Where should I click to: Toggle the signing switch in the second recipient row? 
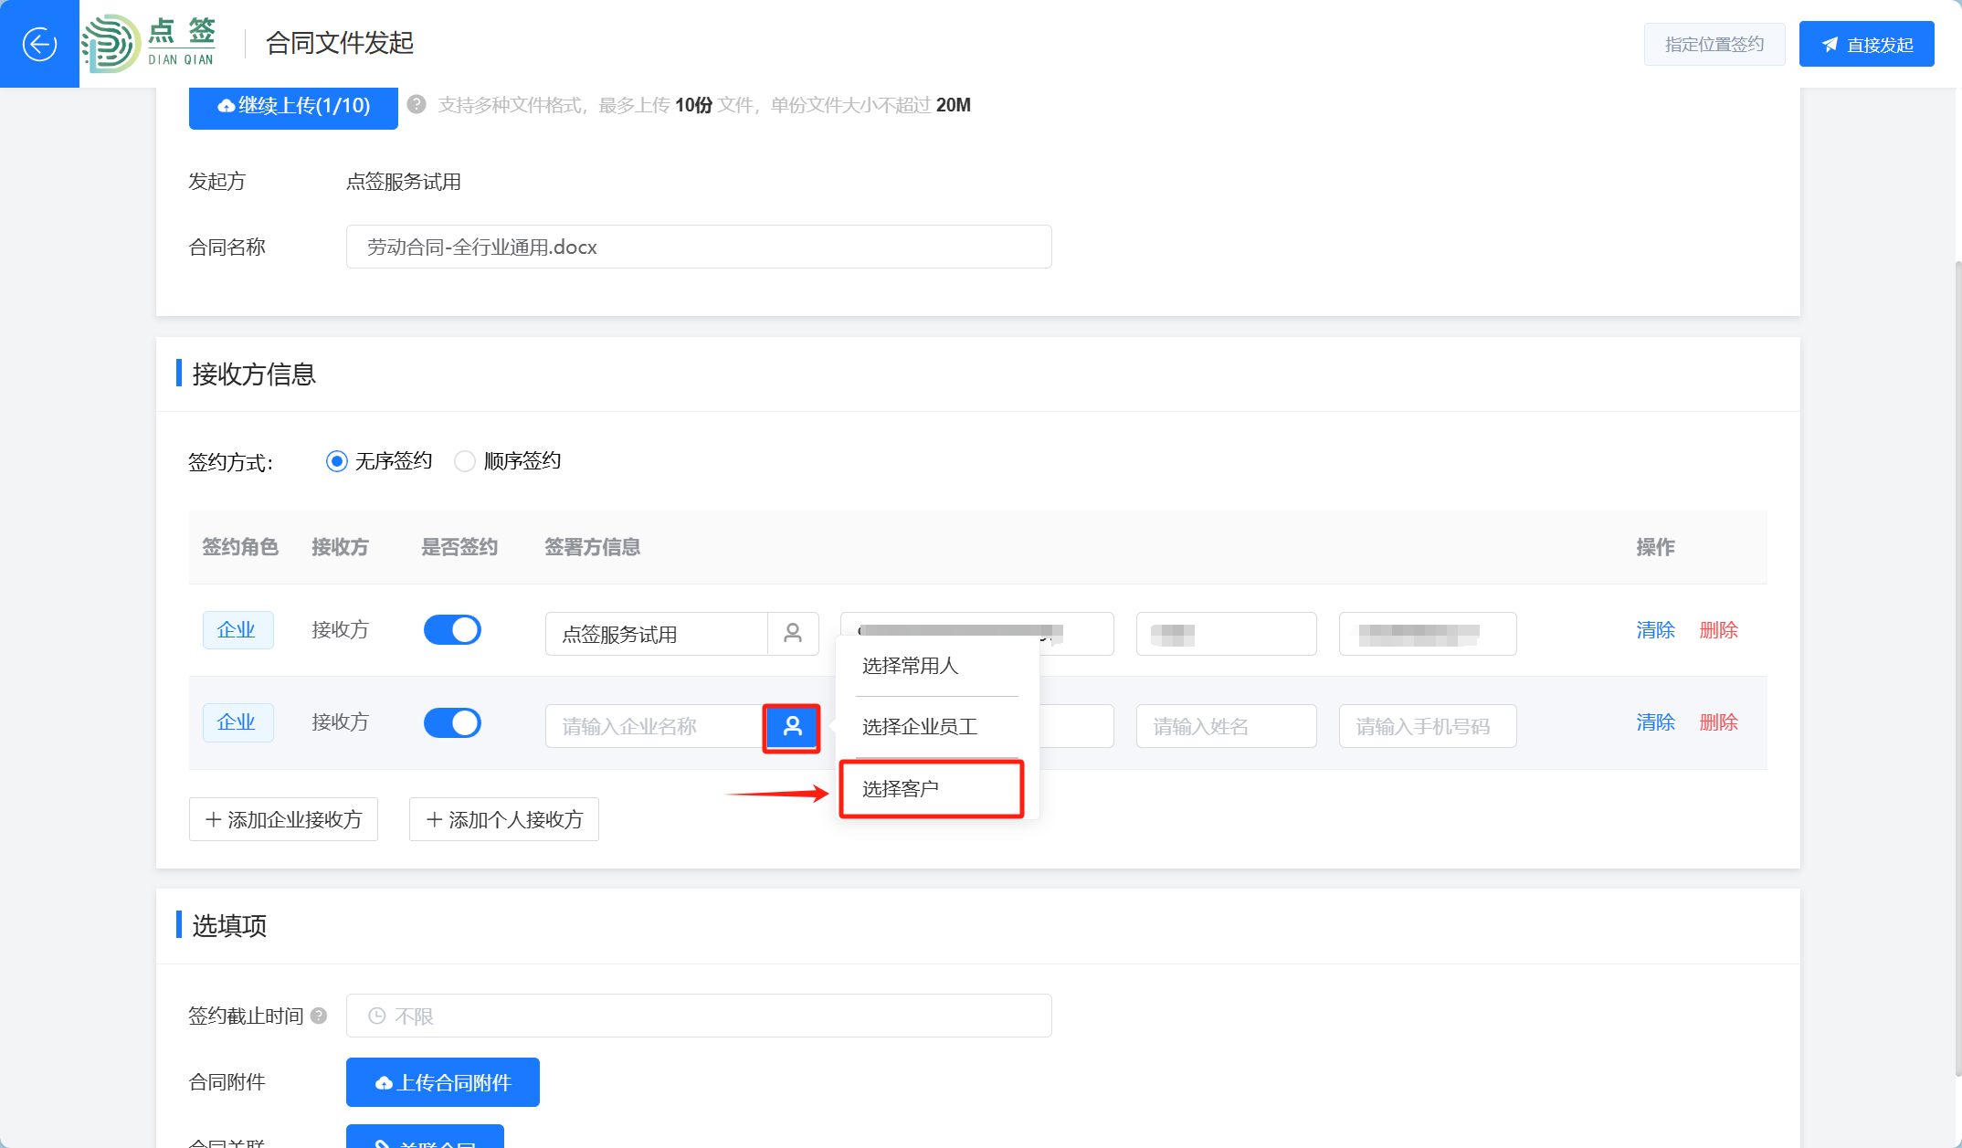click(452, 722)
